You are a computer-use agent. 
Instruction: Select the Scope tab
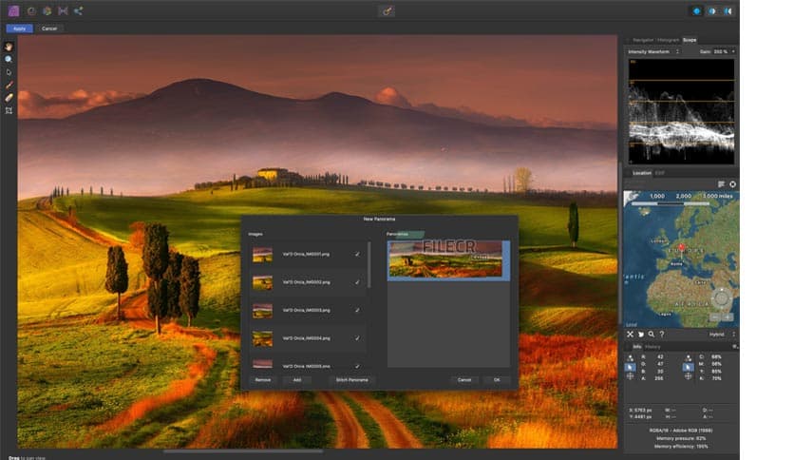click(x=690, y=40)
